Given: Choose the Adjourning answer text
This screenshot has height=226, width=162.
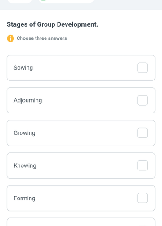Looking at the screenshot, I should point(28,100).
